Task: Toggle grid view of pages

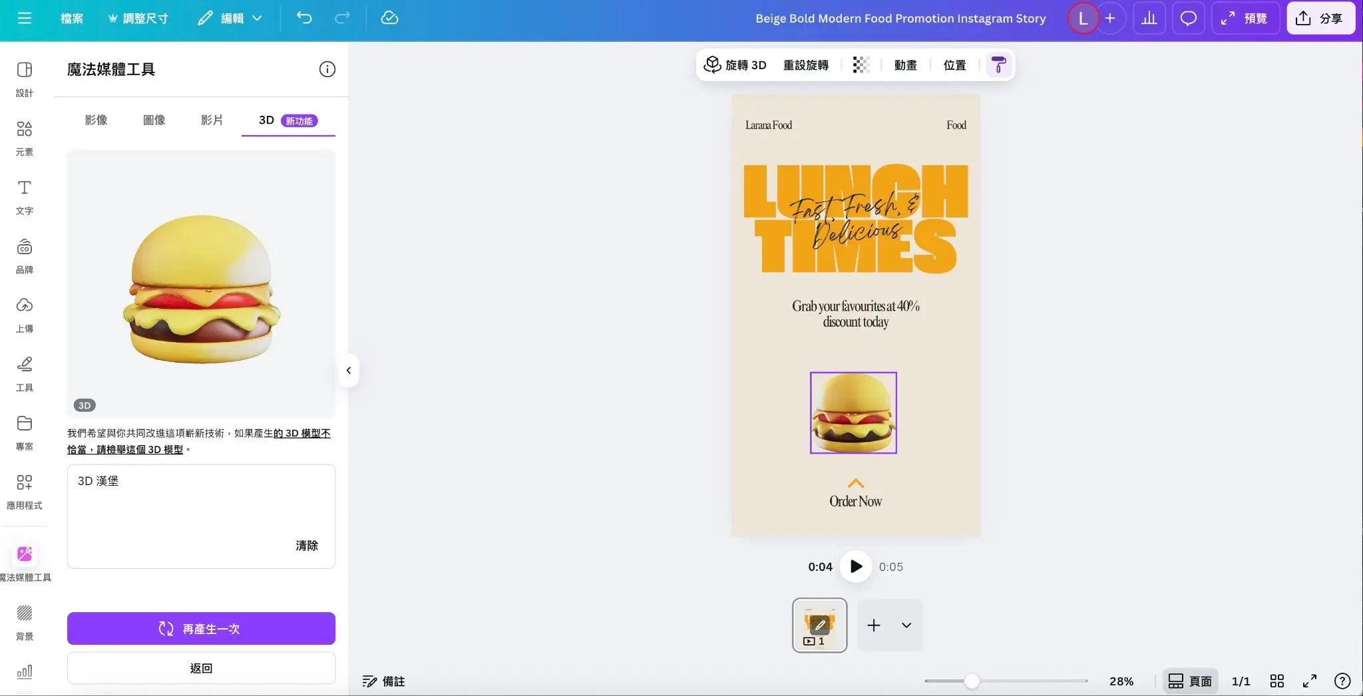Action: pyautogui.click(x=1276, y=681)
